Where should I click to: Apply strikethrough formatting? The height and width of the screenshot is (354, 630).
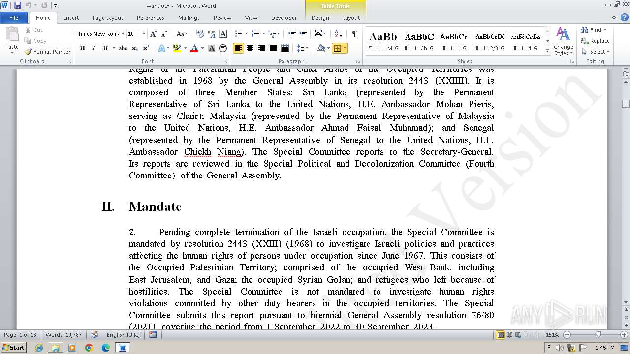coord(123,48)
